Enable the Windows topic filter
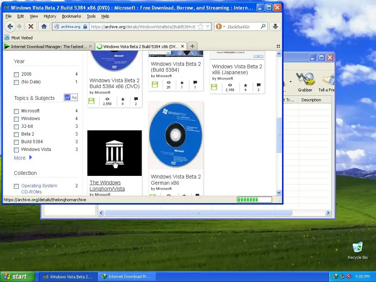The height and width of the screenshot is (282, 376). coord(16,119)
